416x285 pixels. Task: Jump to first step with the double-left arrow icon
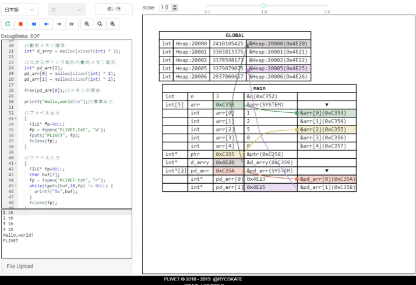pos(34,24)
